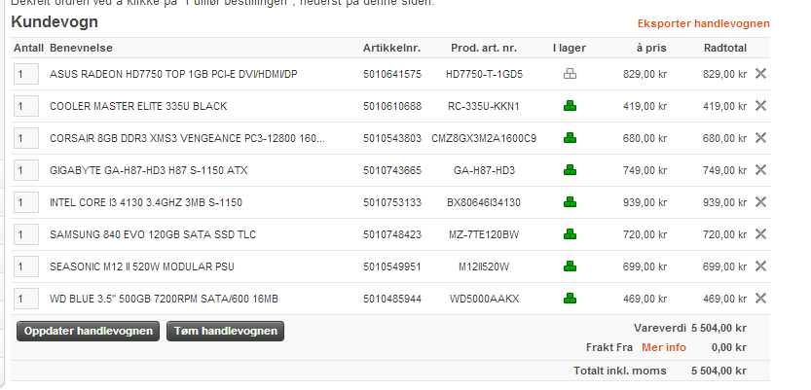
Task: Click the Benevnelse column header
Action: pos(81,48)
